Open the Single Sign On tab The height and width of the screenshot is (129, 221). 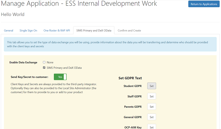pyautogui.click(x=28, y=30)
